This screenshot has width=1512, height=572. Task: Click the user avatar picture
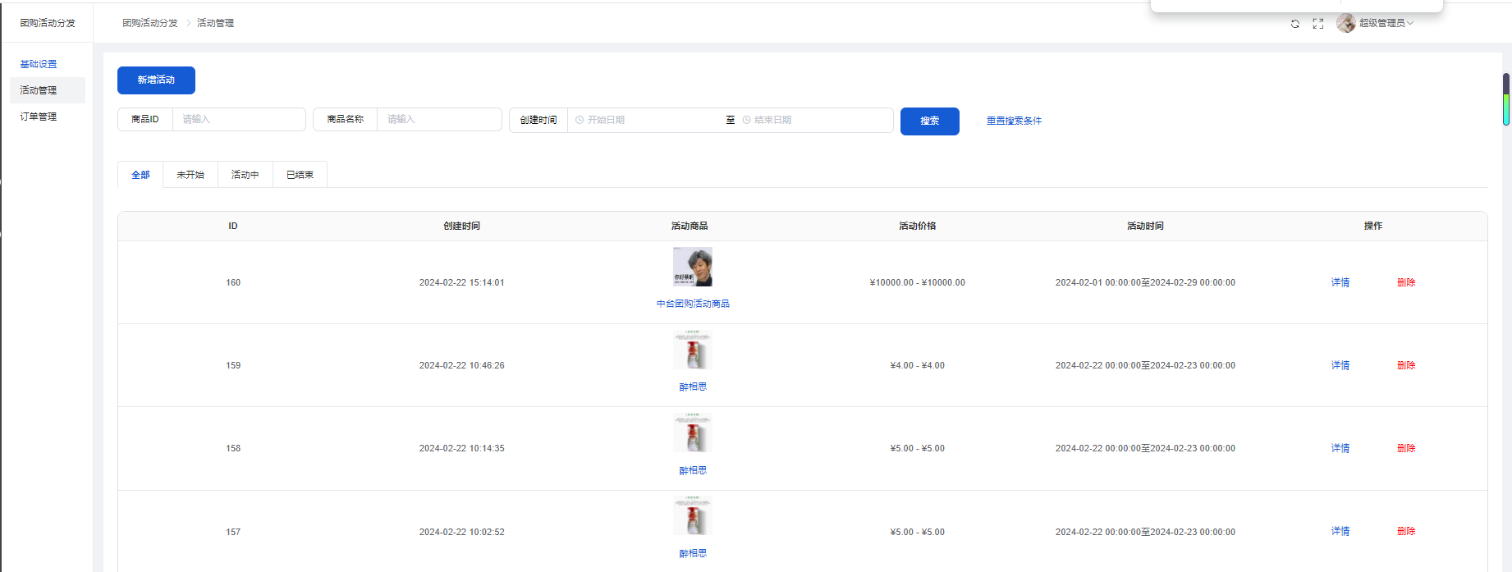[1345, 23]
